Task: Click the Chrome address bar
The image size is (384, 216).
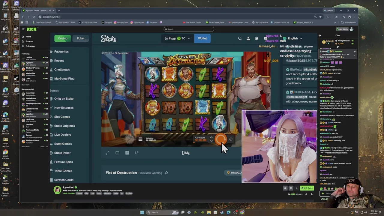Action: click(177, 17)
